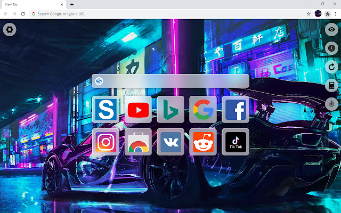Open the Chrome profile avatar
This screenshot has width=341, height=213.
[x=318, y=14]
